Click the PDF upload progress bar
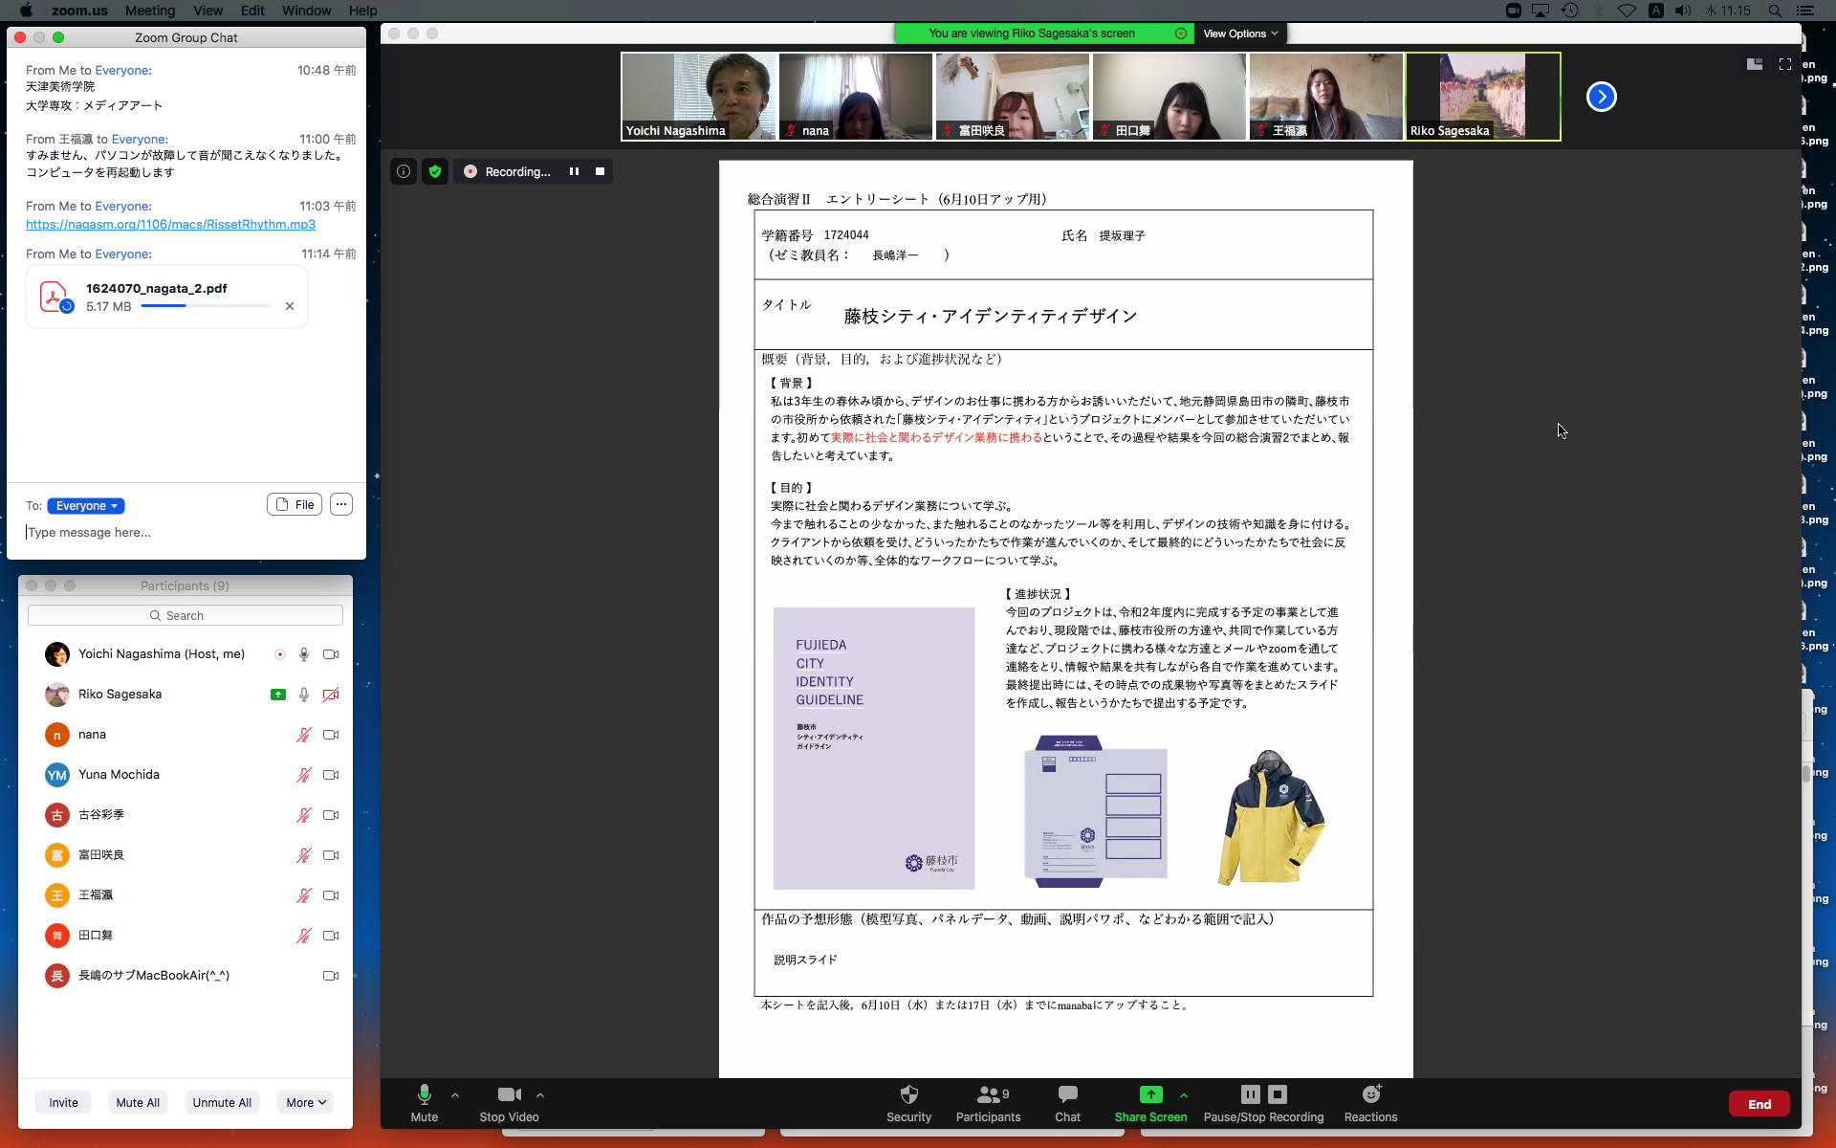The image size is (1836, 1148). pyautogui.click(x=205, y=306)
